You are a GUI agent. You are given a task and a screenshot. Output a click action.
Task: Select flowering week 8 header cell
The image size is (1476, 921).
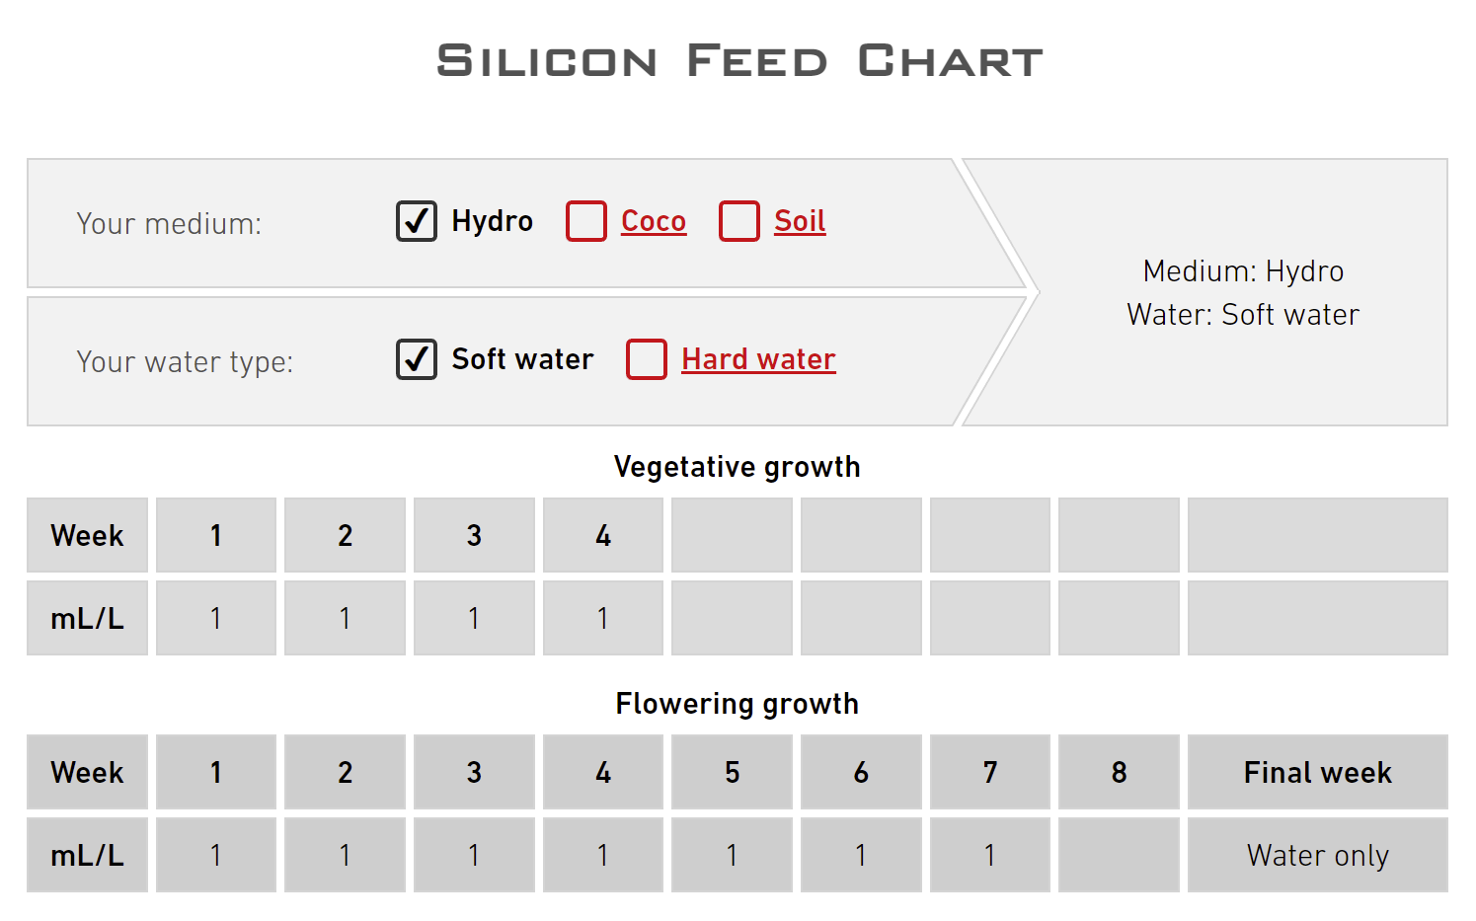pos(1119,772)
